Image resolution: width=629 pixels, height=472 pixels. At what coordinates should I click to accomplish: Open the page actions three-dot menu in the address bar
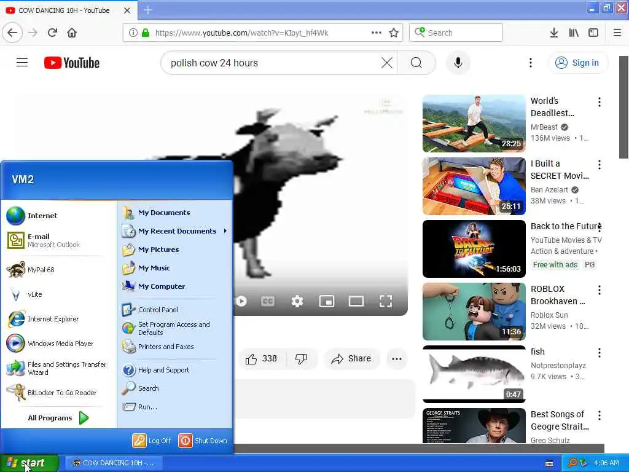pyautogui.click(x=377, y=33)
